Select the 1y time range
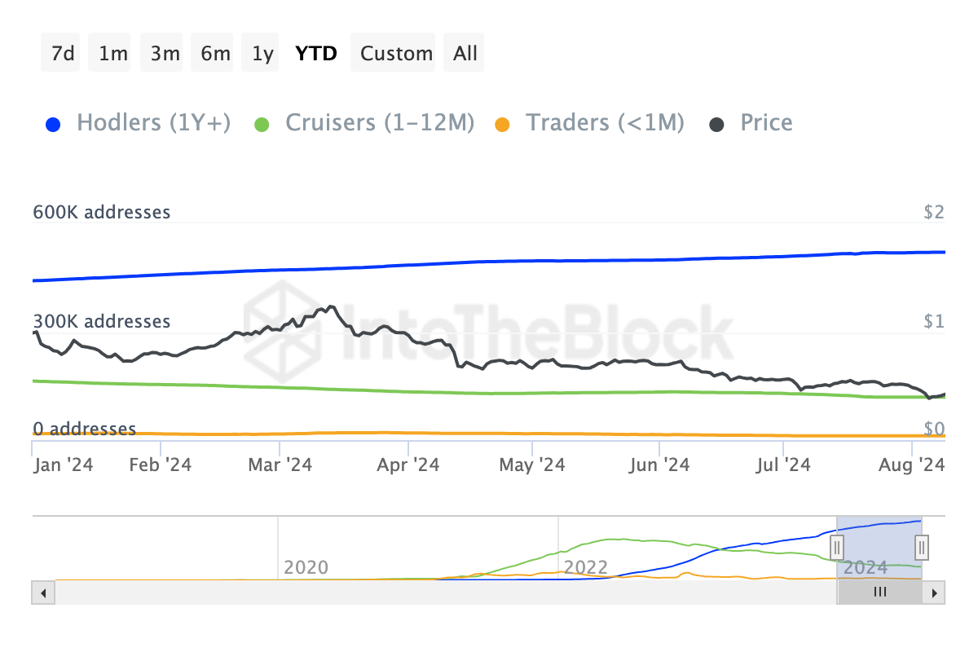This screenshot has height=652, width=978. (x=262, y=54)
